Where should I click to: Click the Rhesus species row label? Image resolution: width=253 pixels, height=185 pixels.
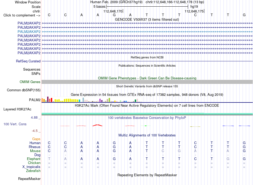point(35,147)
